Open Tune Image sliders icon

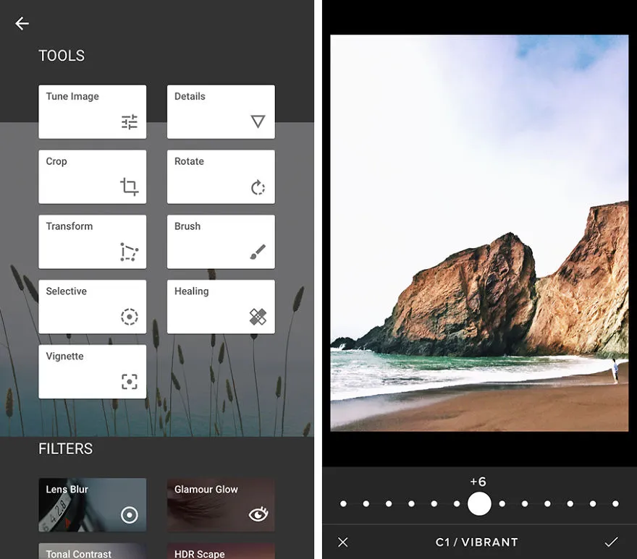coord(130,121)
